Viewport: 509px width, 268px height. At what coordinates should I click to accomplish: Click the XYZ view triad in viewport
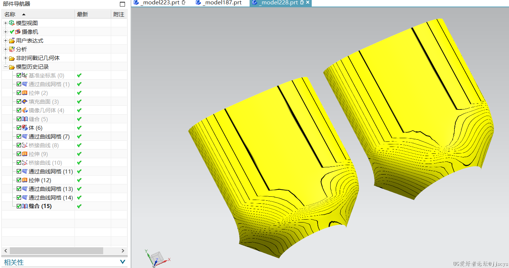(x=157, y=258)
